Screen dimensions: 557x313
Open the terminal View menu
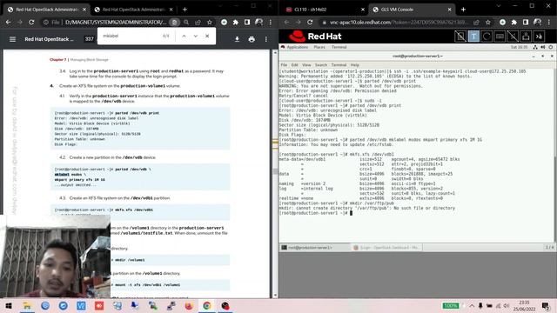(x=306, y=65)
